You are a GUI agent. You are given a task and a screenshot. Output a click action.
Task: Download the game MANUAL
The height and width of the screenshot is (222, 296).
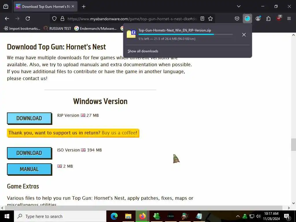(x=29, y=169)
